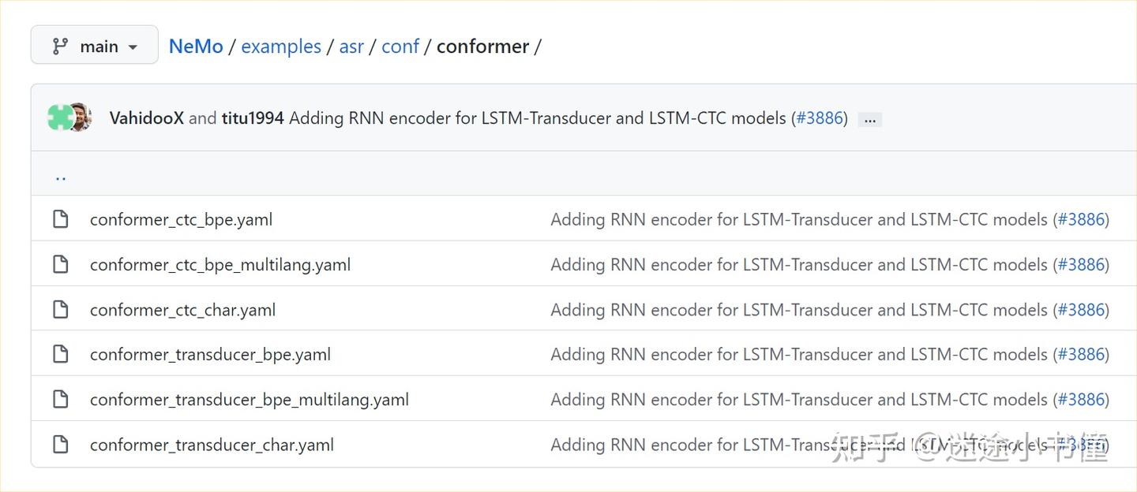Click the file icon beside conformer_transducer_bpe.yaml

point(61,354)
